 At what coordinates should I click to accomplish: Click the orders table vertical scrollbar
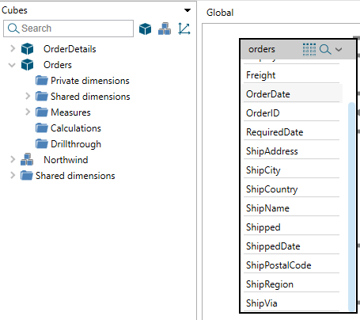[x=351, y=207]
